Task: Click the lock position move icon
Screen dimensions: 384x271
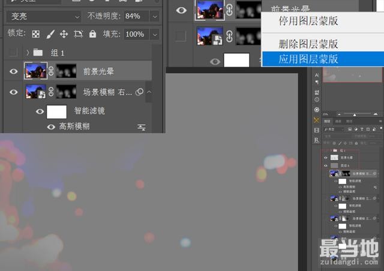Action: coord(64,34)
